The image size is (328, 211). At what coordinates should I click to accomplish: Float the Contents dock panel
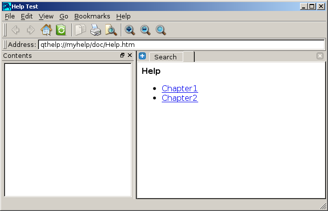pos(122,55)
